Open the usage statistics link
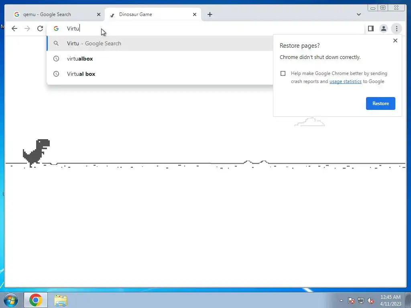The width and height of the screenshot is (411, 308). pyautogui.click(x=345, y=81)
